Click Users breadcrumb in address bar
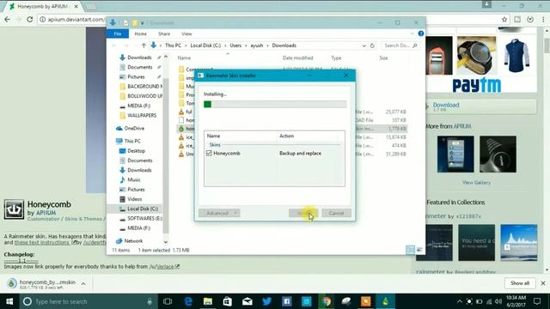The height and width of the screenshot is (309, 550). (235, 45)
